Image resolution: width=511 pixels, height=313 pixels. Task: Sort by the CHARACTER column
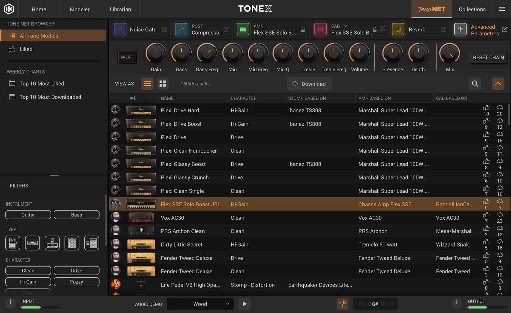click(244, 98)
